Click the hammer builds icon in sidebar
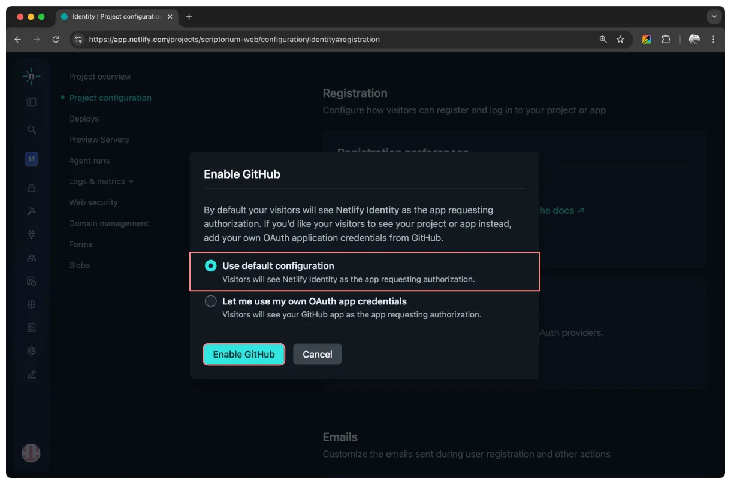 [x=32, y=211]
